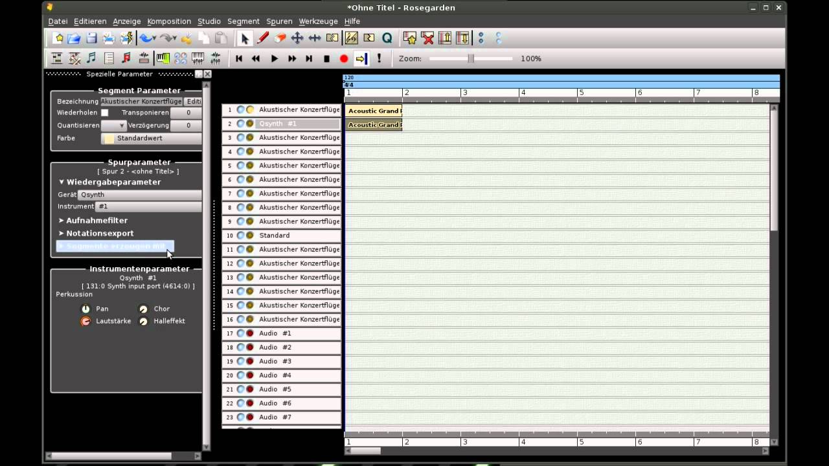Toggle the mute LED on track 1
Screen dimensions: 829x466
(240, 110)
